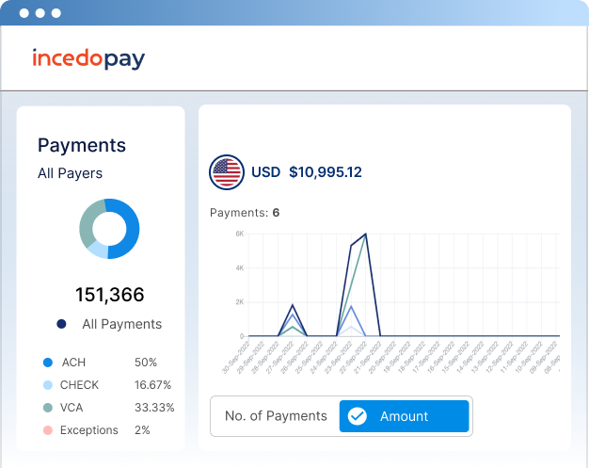Click the VCA teal legend dot
The image size is (589, 468).
point(48,408)
